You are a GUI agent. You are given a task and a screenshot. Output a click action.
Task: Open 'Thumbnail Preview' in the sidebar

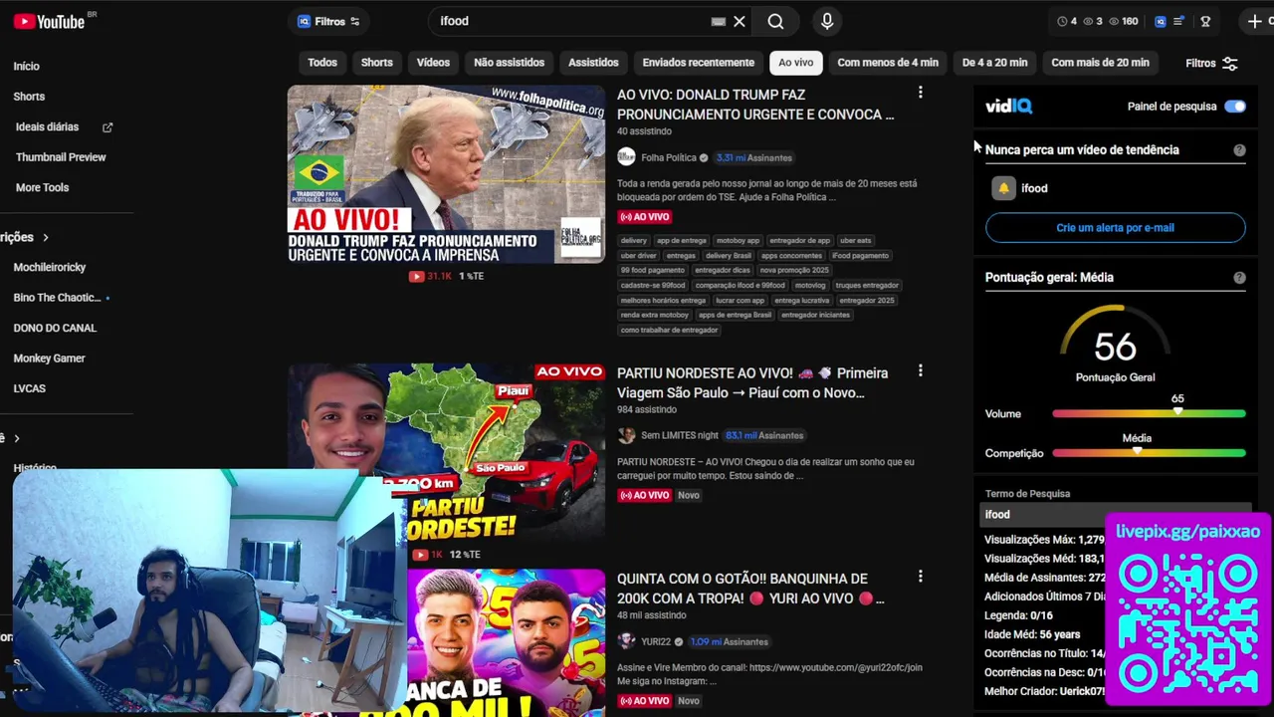pyautogui.click(x=61, y=157)
